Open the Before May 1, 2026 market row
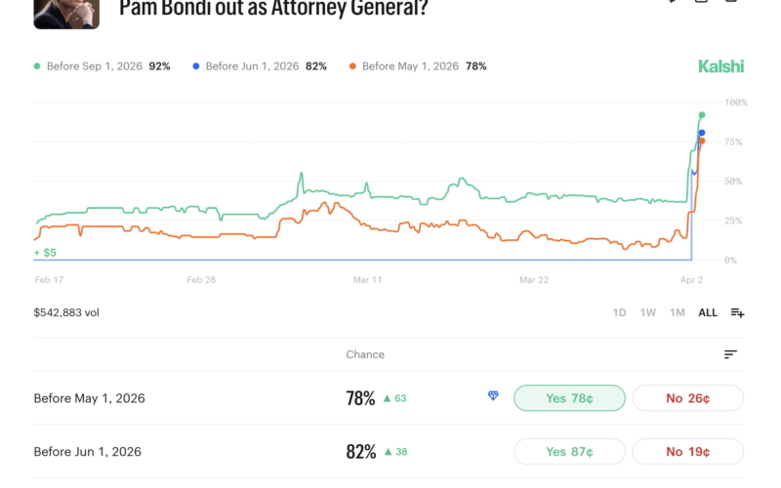This screenshot has width=781, height=488. pyautogui.click(x=88, y=398)
